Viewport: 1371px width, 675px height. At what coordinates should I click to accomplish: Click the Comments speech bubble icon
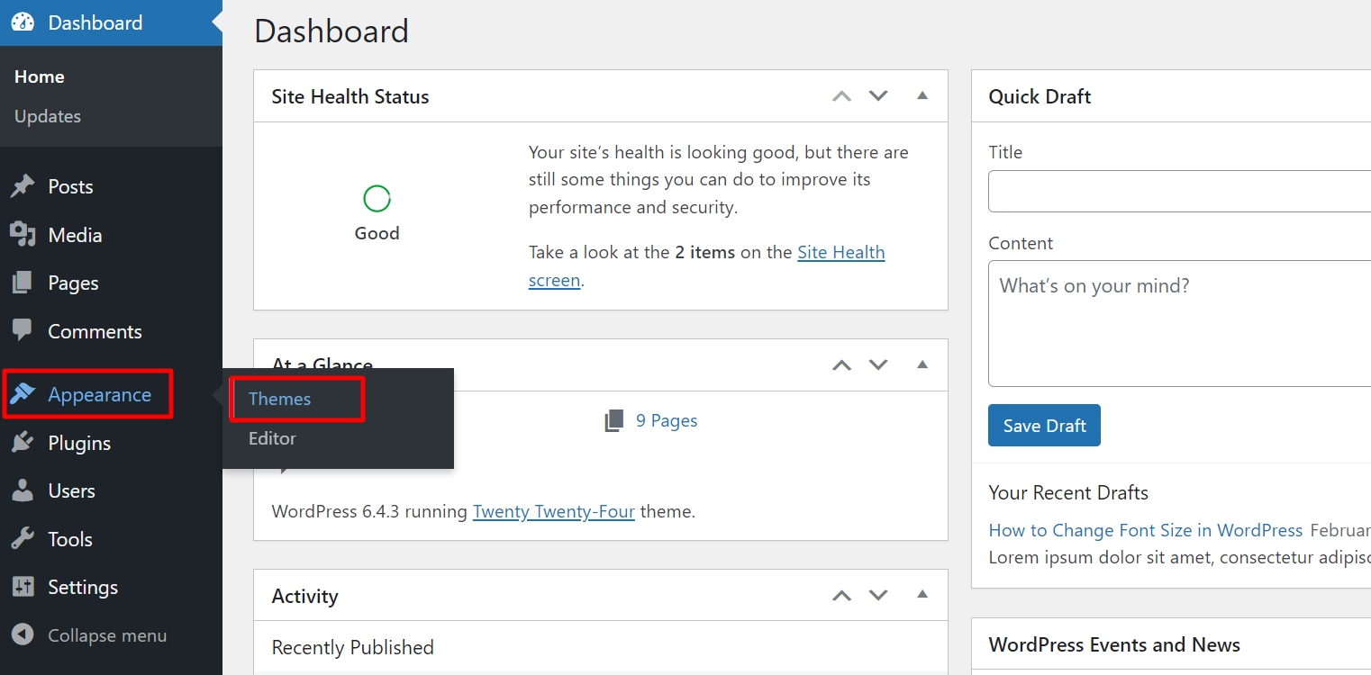coord(23,330)
